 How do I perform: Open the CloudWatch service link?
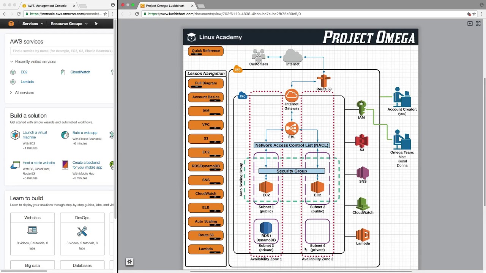(80, 72)
